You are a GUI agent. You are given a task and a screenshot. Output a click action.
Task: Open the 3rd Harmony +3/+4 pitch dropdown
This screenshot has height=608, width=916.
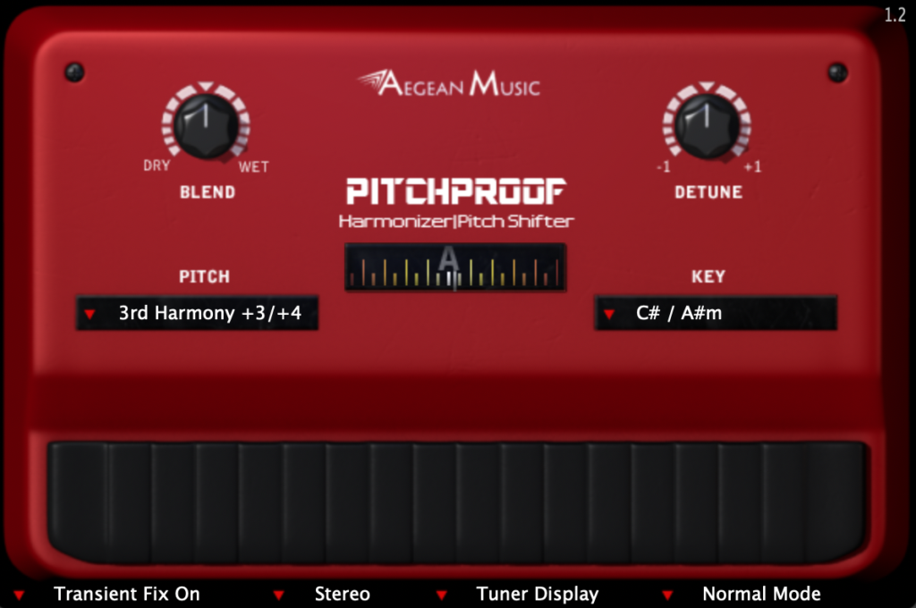tap(209, 314)
